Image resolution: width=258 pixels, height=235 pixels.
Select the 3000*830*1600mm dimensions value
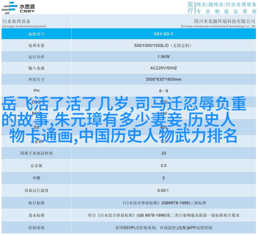pos(164,79)
